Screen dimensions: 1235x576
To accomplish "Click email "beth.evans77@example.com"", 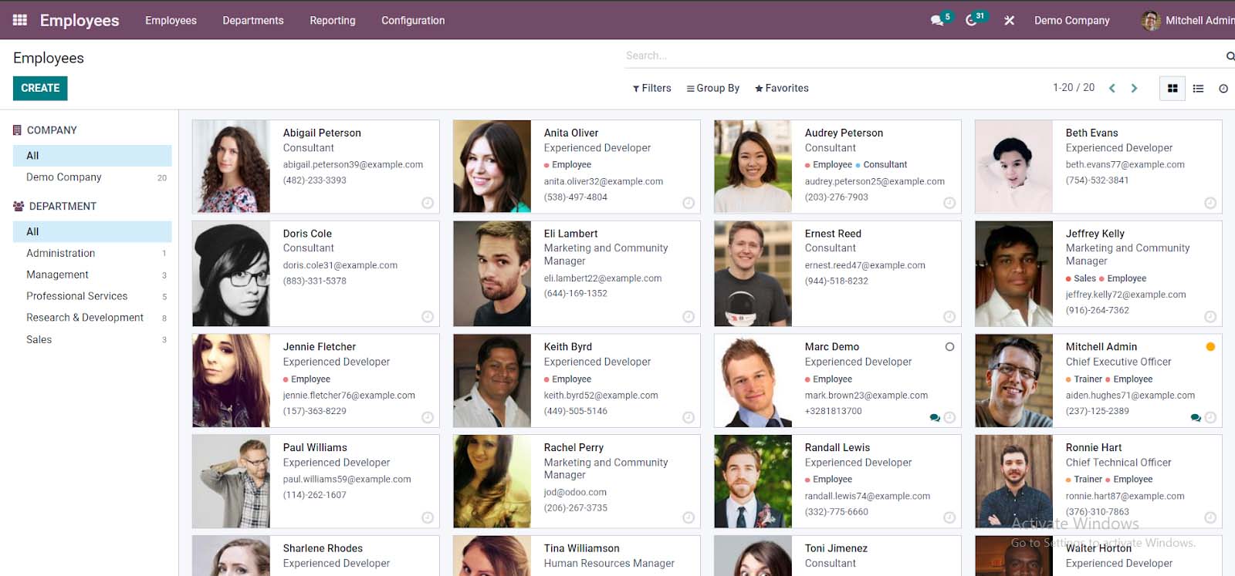I will (x=1125, y=164).
